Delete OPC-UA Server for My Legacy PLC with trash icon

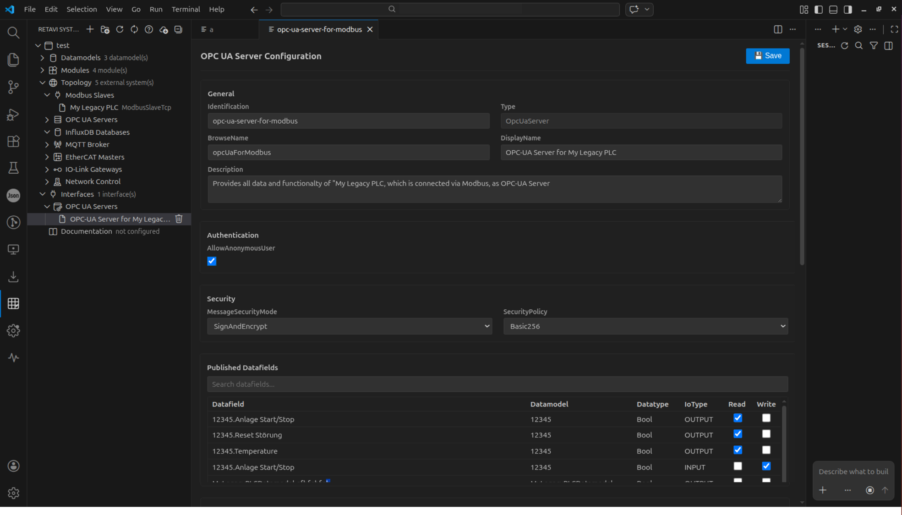(179, 219)
